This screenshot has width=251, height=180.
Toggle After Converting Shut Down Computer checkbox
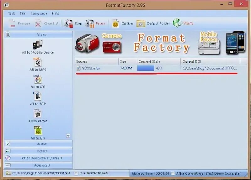coord(173,173)
